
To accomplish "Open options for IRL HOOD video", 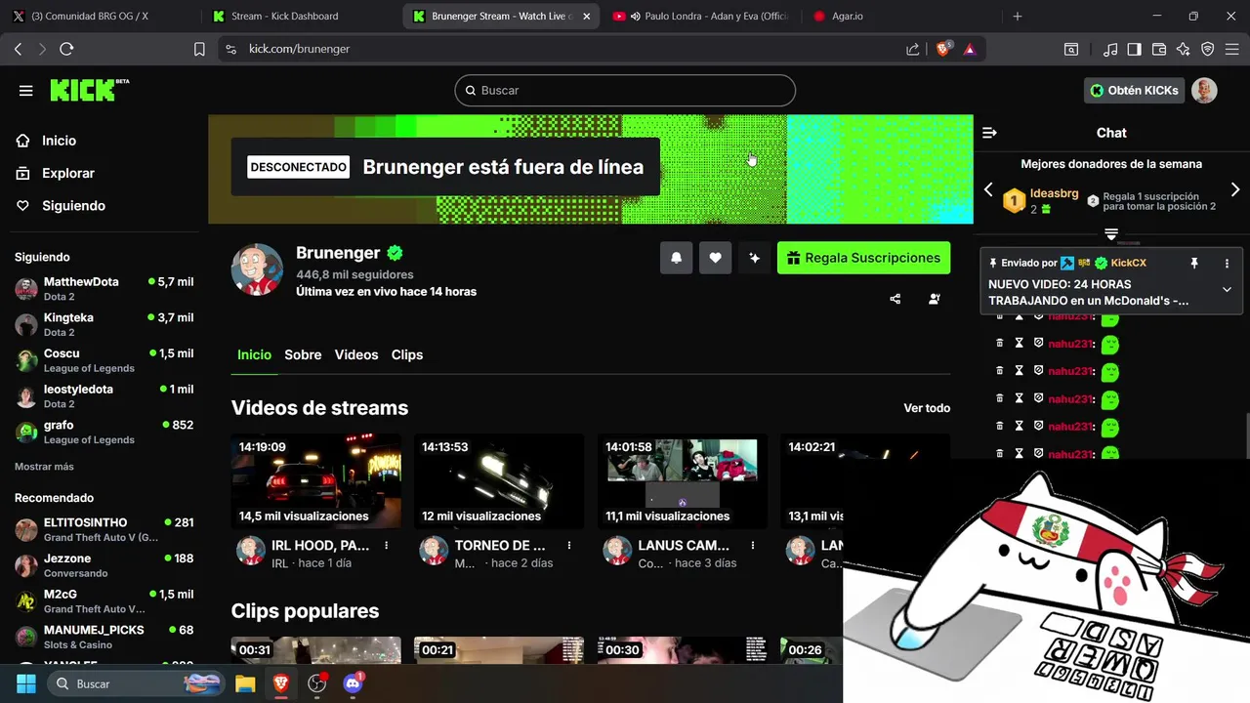I will point(387,546).
